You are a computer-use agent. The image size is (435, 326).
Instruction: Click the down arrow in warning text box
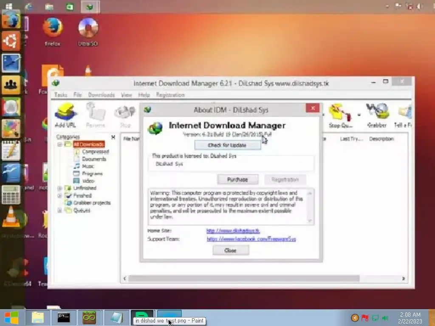click(x=310, y=221)
